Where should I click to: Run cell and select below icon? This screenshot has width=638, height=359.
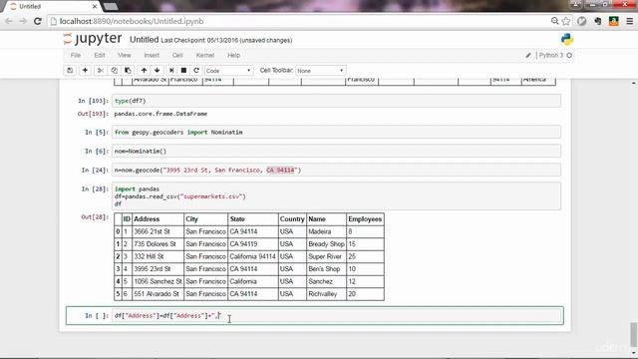[171, 71]
